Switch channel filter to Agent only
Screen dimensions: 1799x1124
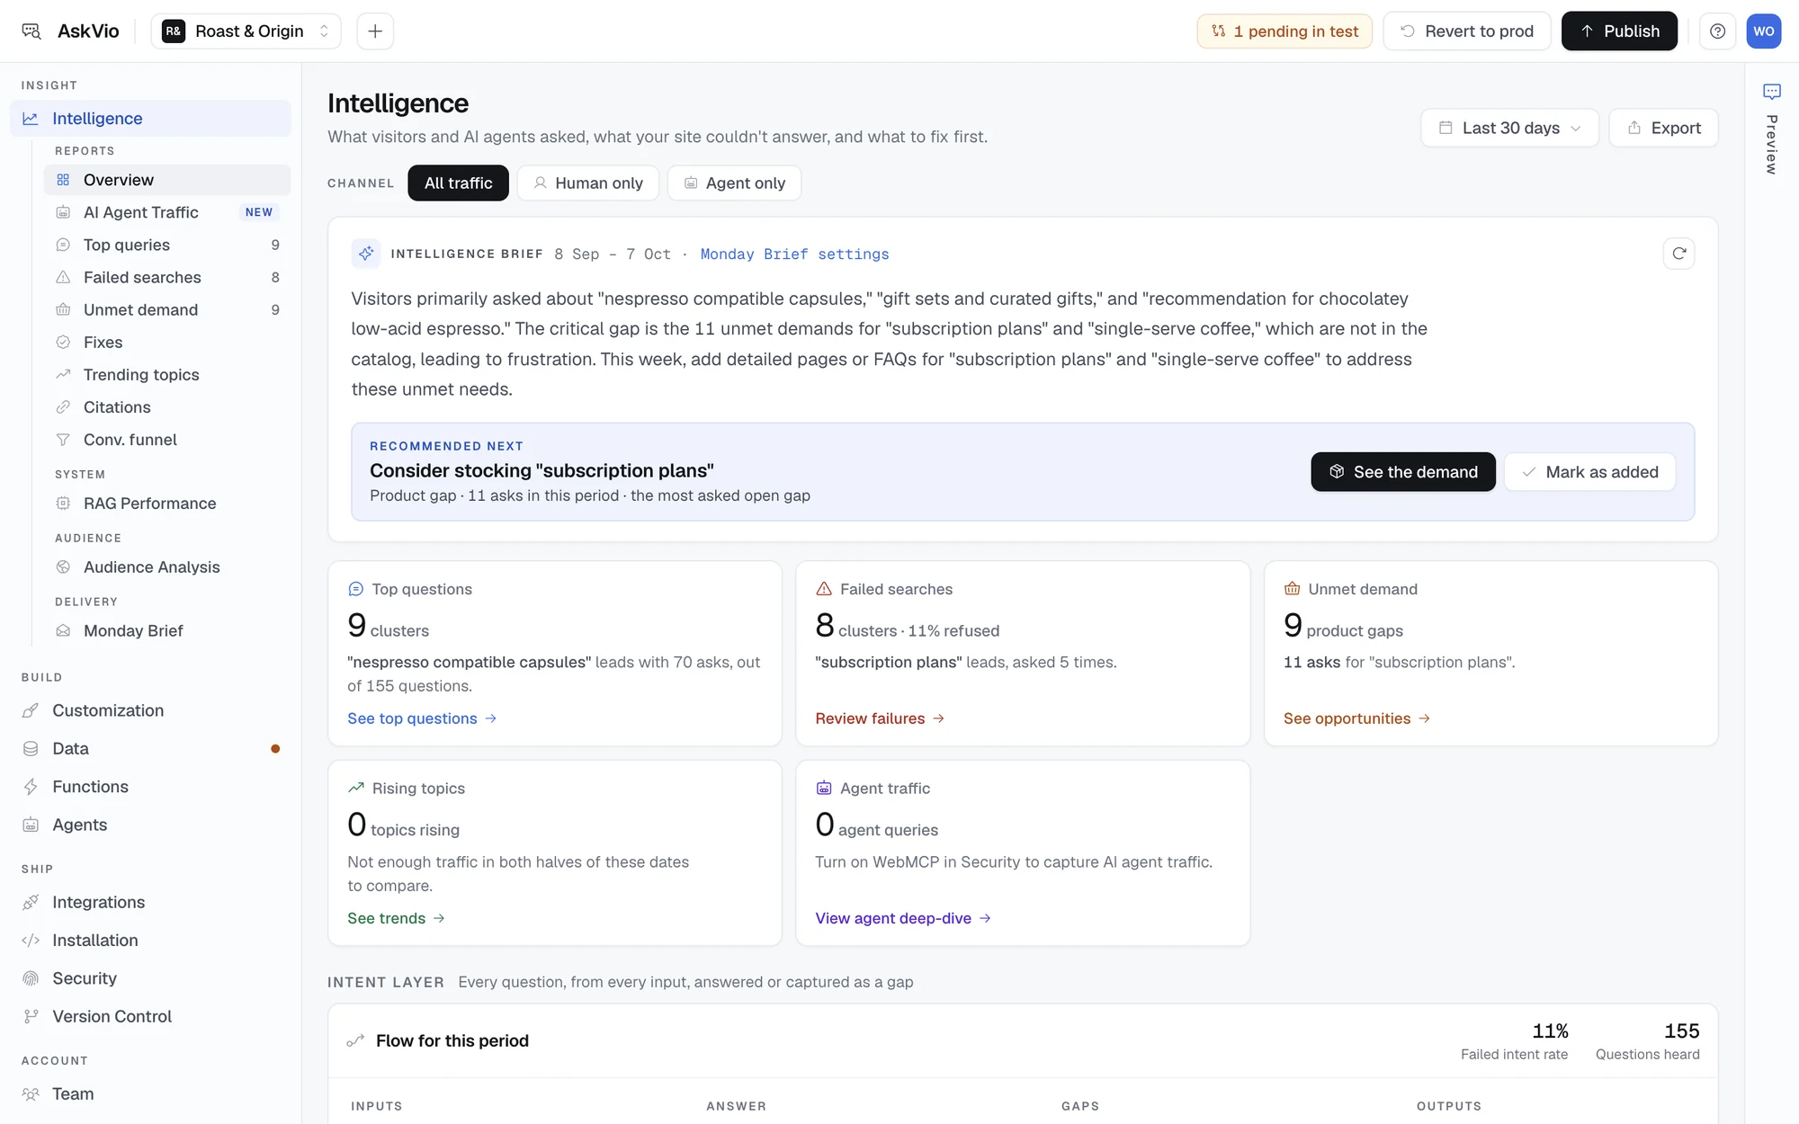[734, 183]
